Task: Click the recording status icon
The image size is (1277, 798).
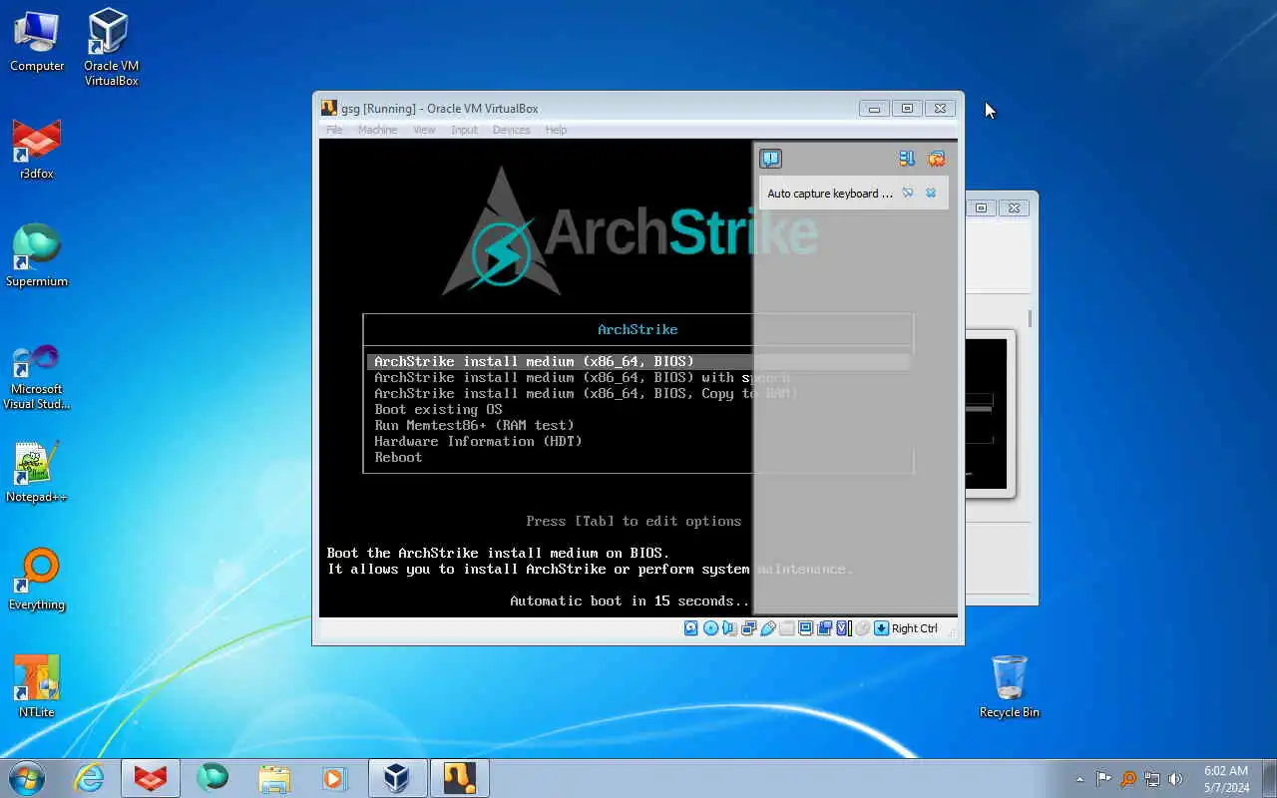Action: pyautogui.click(x=824, y=628)
